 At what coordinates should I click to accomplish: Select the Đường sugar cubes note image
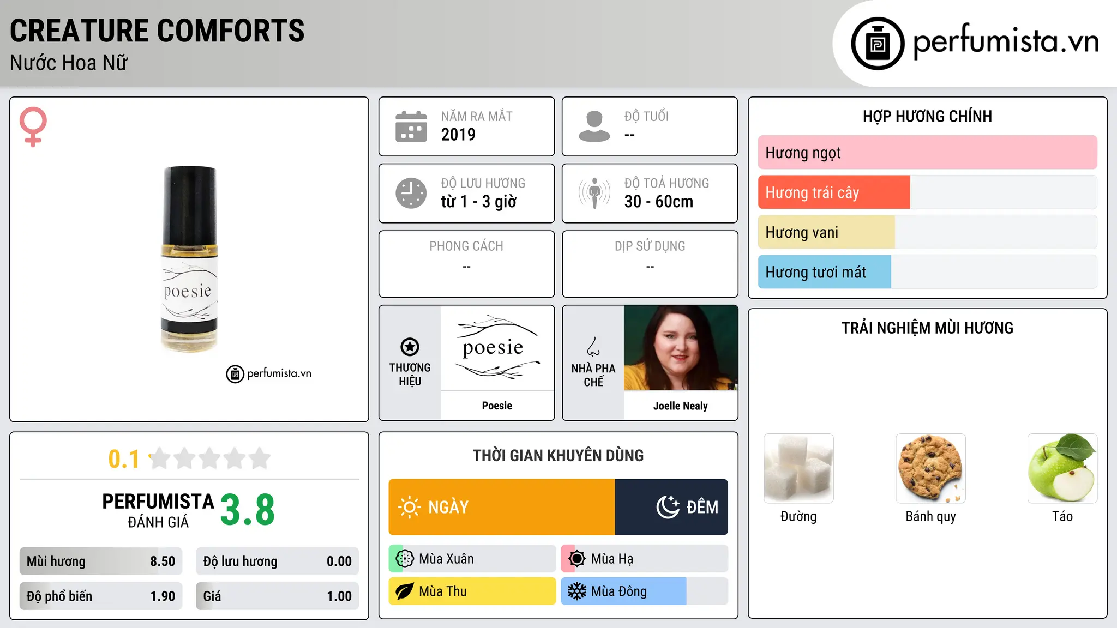click(x=798, y=468)
